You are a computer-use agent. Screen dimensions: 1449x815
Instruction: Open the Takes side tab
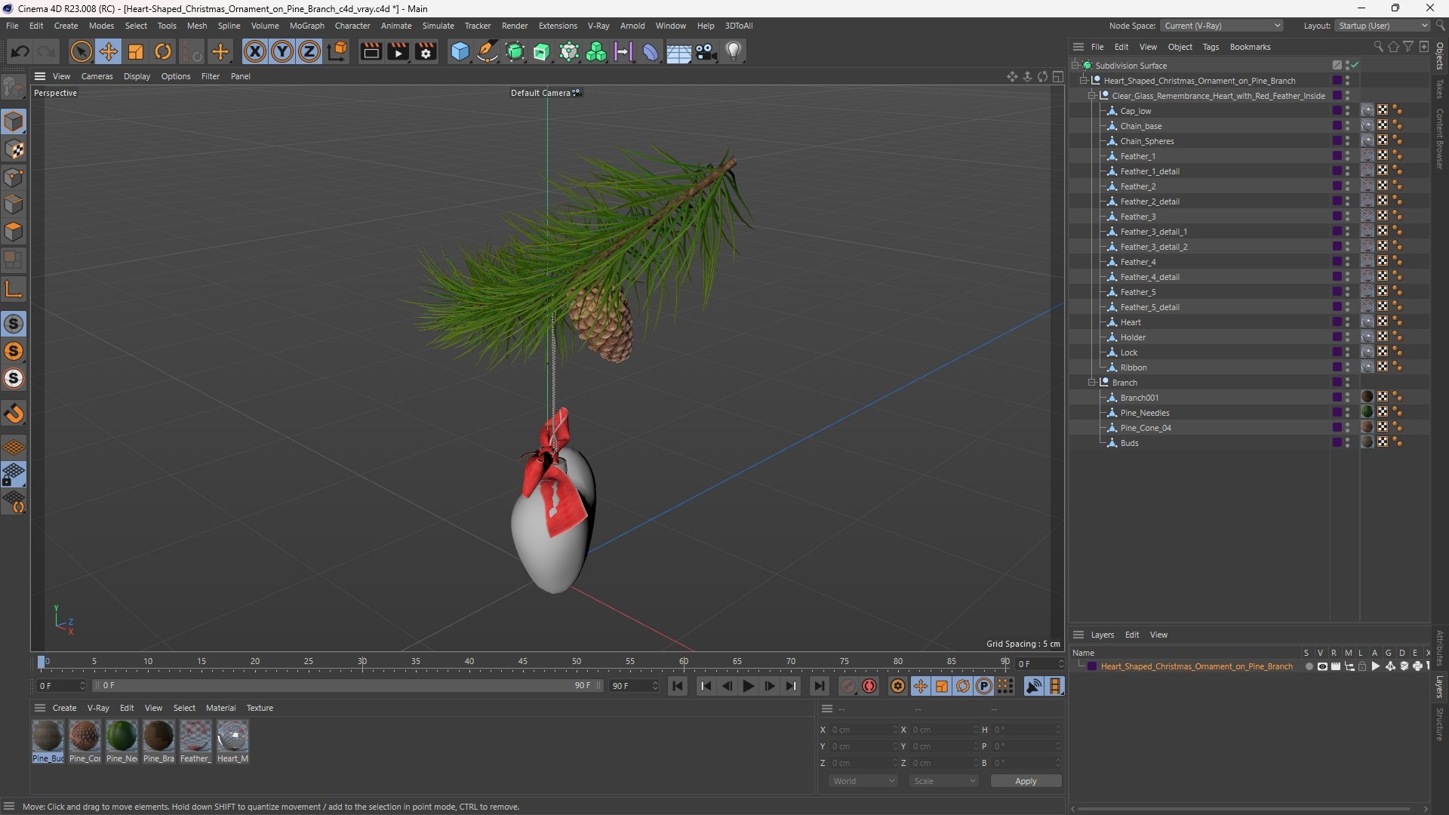pyautogui.click(x=1440, y=89)
